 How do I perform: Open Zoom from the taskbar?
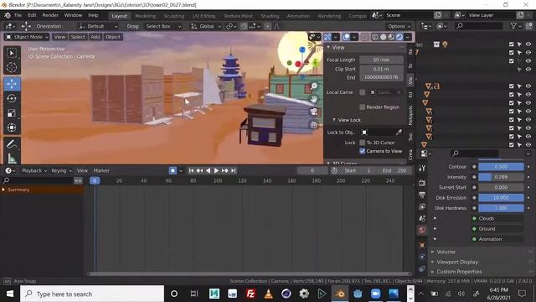(x=376, y=294)
